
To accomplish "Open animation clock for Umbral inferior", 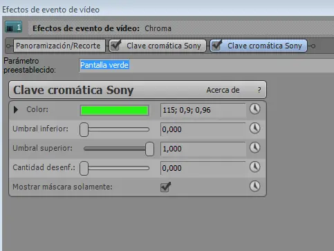I will click(x=254, y=129).
